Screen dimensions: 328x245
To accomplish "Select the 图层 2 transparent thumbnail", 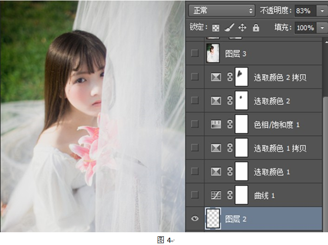I will pyautogui.click(x=213, y=219).
